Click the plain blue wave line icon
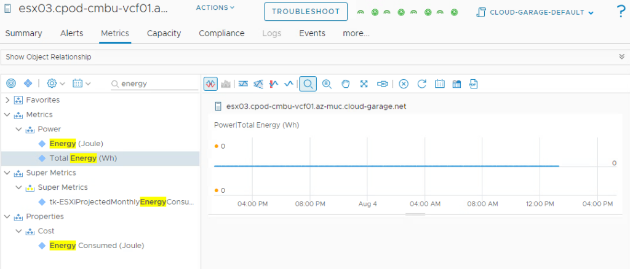 click(289, 84)
